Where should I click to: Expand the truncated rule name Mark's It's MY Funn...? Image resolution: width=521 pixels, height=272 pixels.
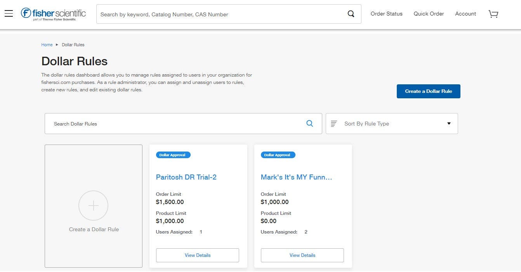tap(296, 177)
